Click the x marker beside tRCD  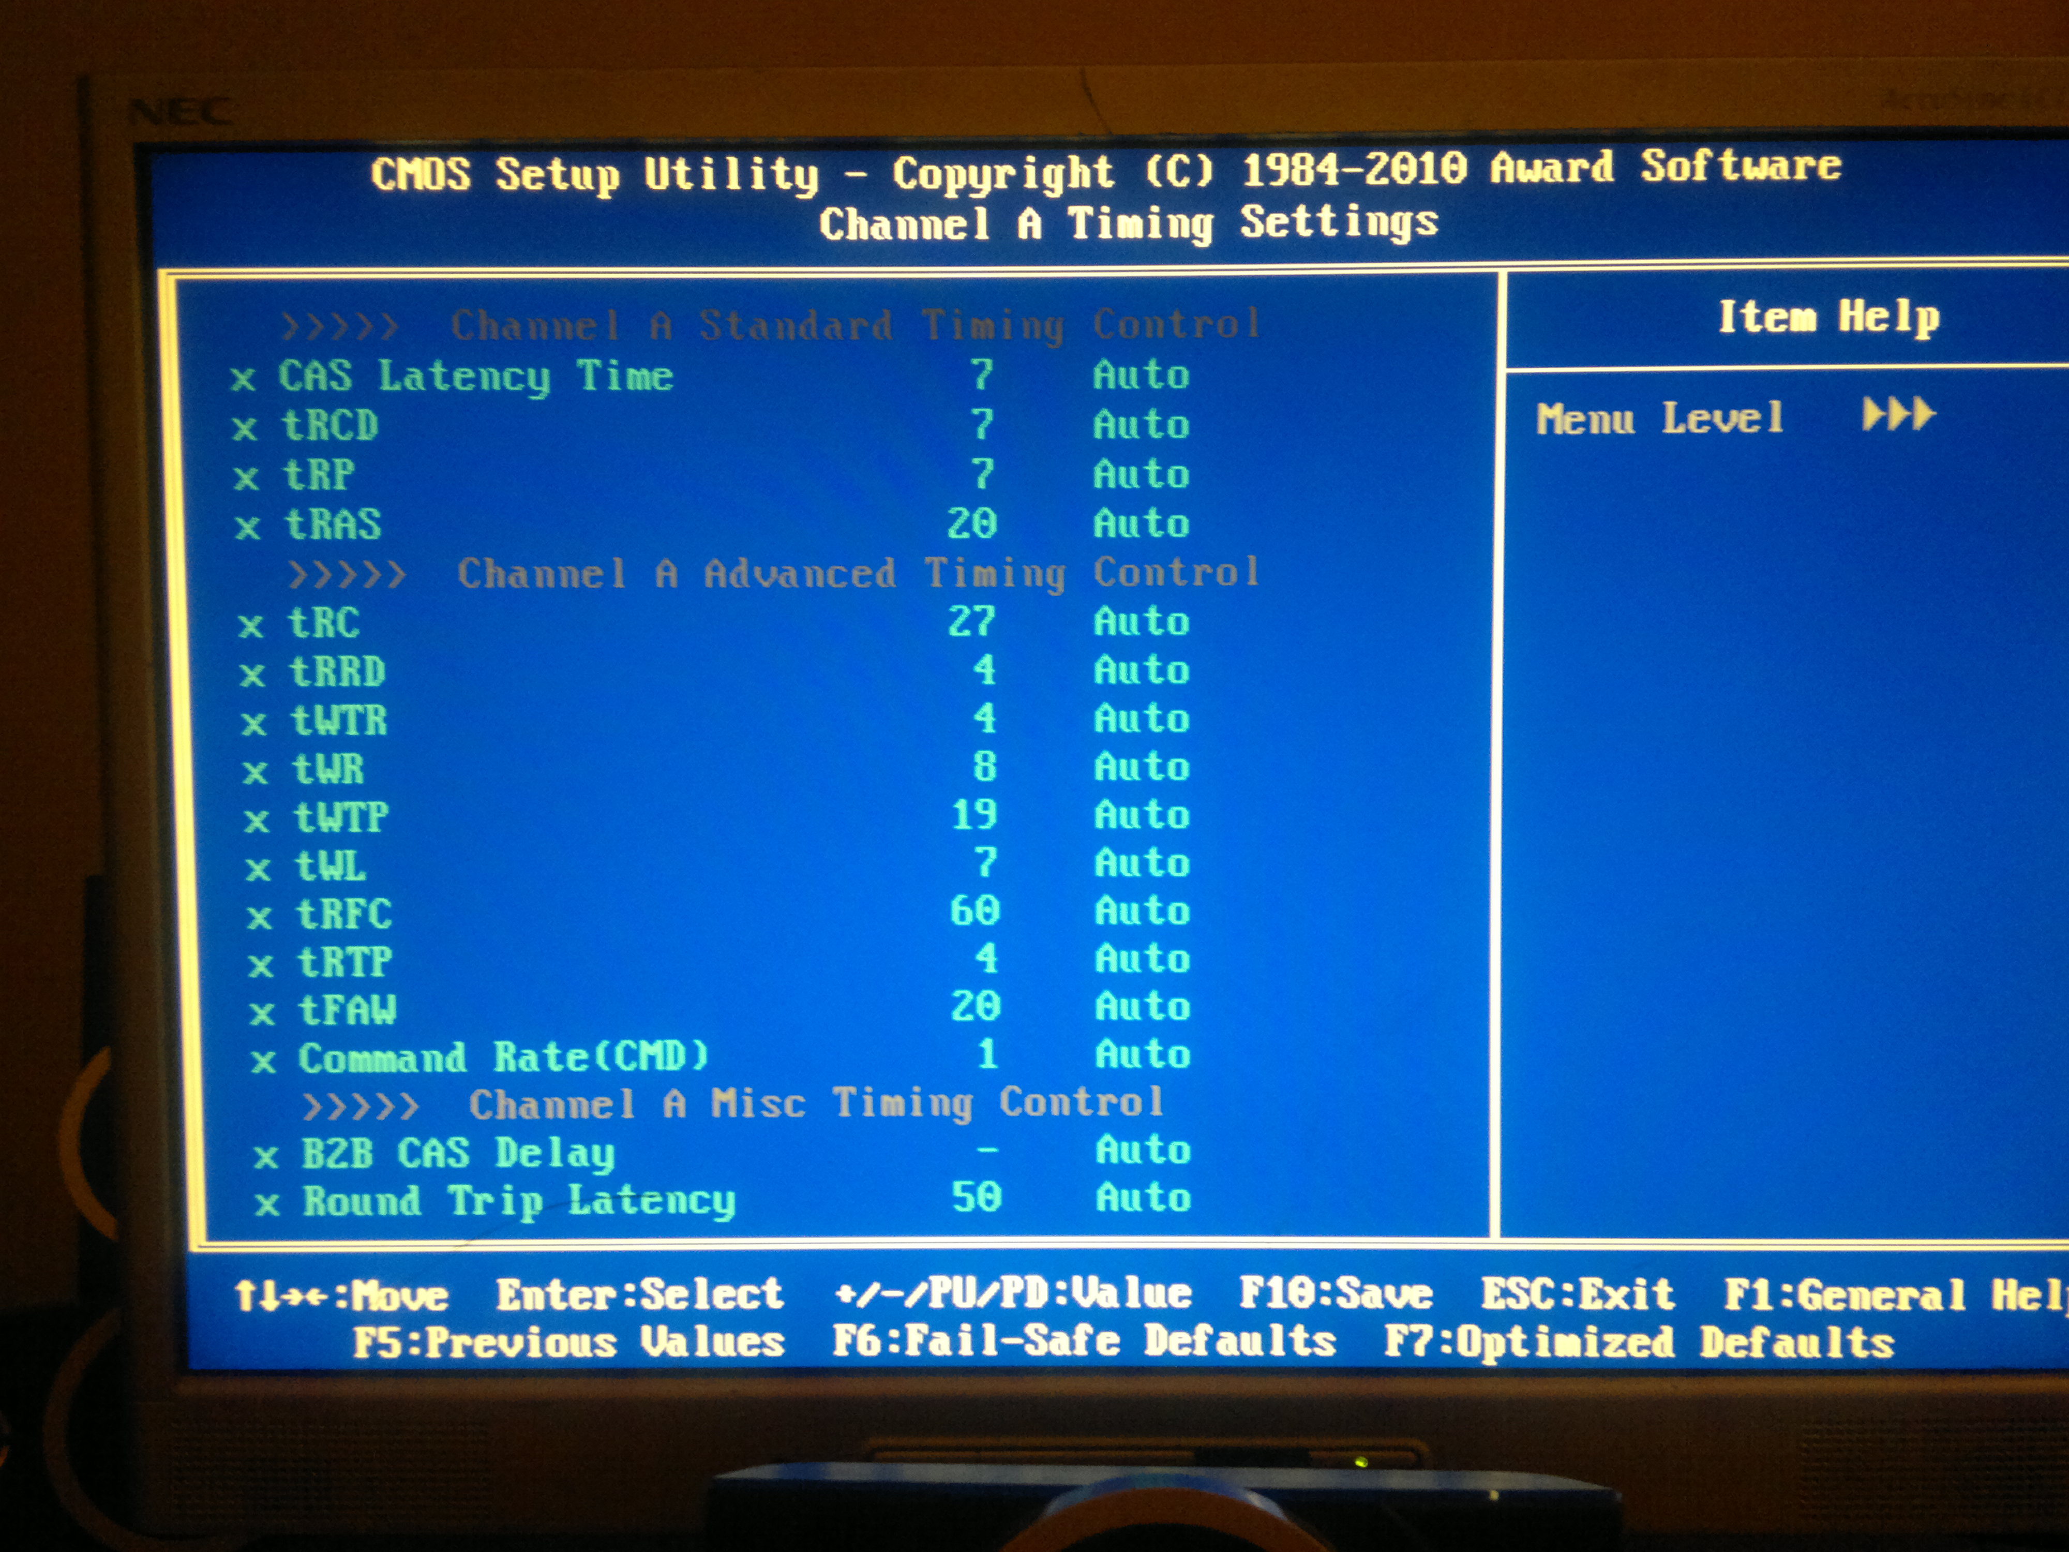coord(244,428)
